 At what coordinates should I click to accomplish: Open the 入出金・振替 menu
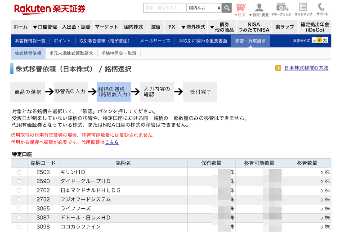(76, 27)
